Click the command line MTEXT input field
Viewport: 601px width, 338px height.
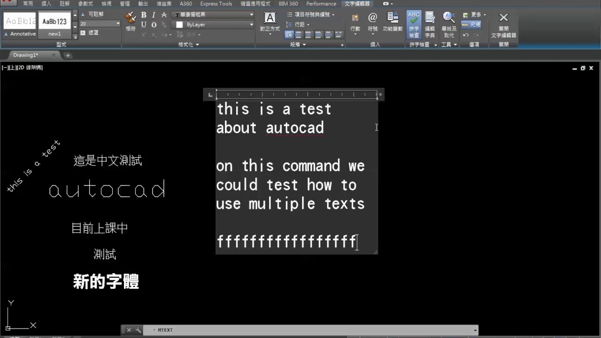310,330
